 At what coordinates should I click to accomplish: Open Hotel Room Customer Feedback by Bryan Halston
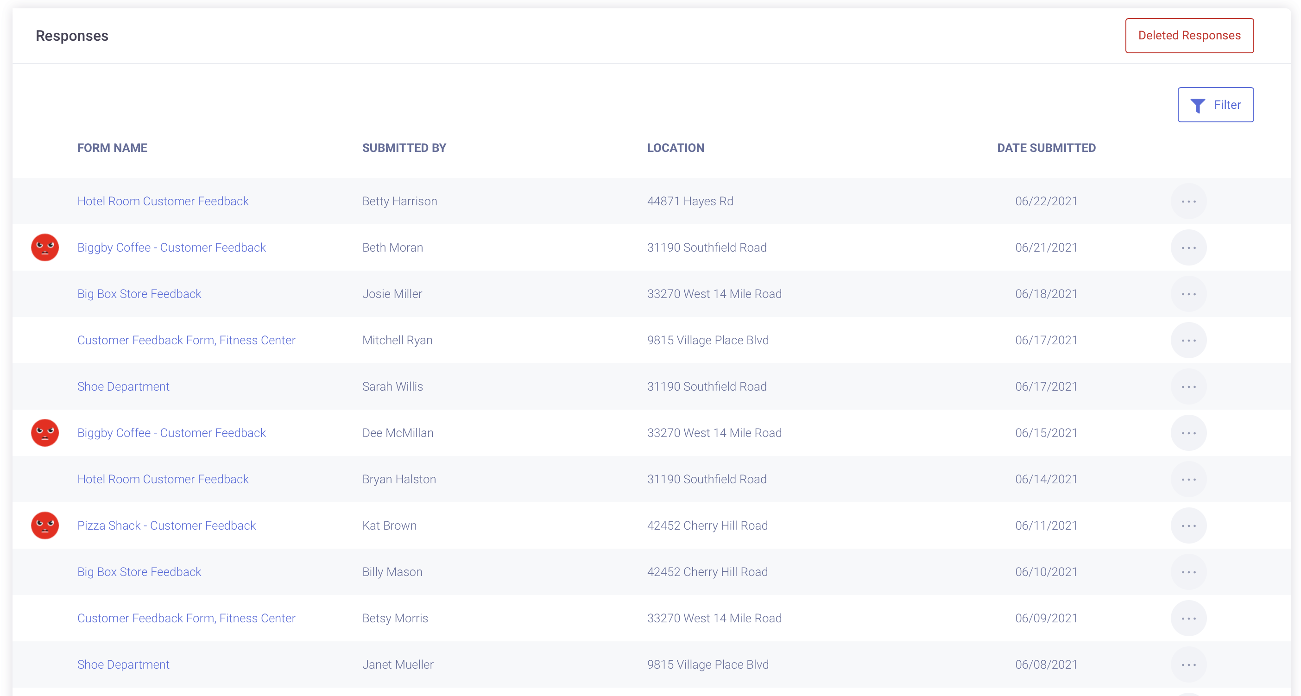point(163,479)
